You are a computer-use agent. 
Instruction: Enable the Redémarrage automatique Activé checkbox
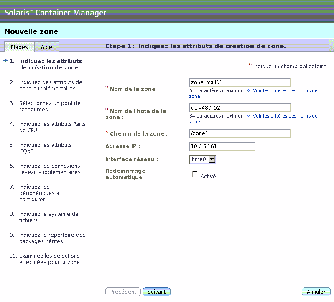pyautogui.click(x=195, y=174)
